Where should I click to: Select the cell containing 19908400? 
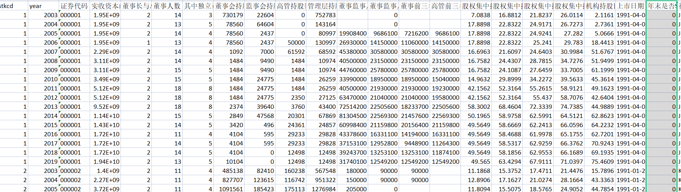(x=353, y=33)
